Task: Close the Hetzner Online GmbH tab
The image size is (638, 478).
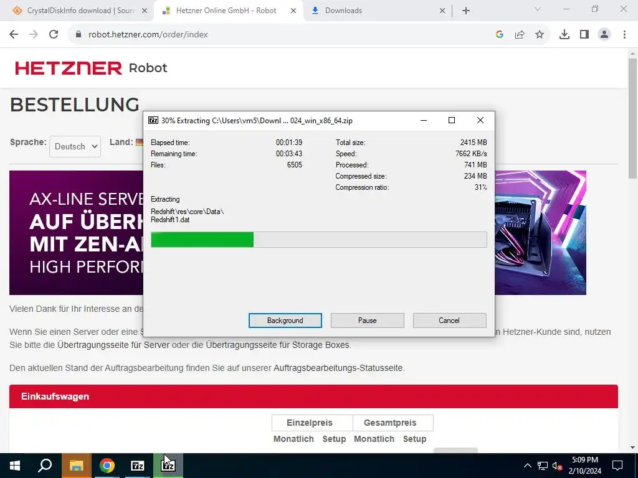Action: pyautogui.click(x=293, y=11)
